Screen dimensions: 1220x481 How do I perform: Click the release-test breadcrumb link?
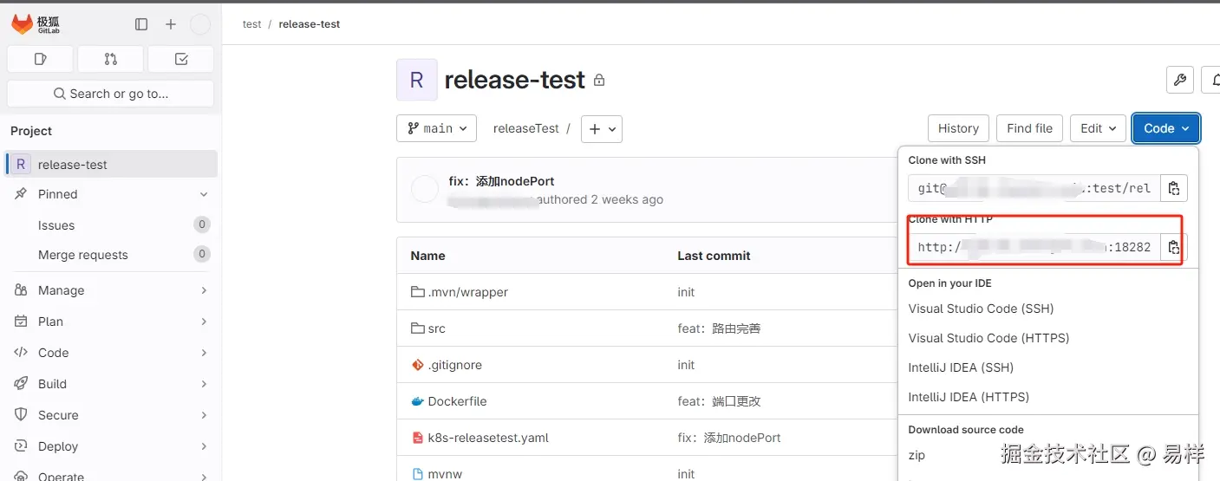(x=310, y=24)
